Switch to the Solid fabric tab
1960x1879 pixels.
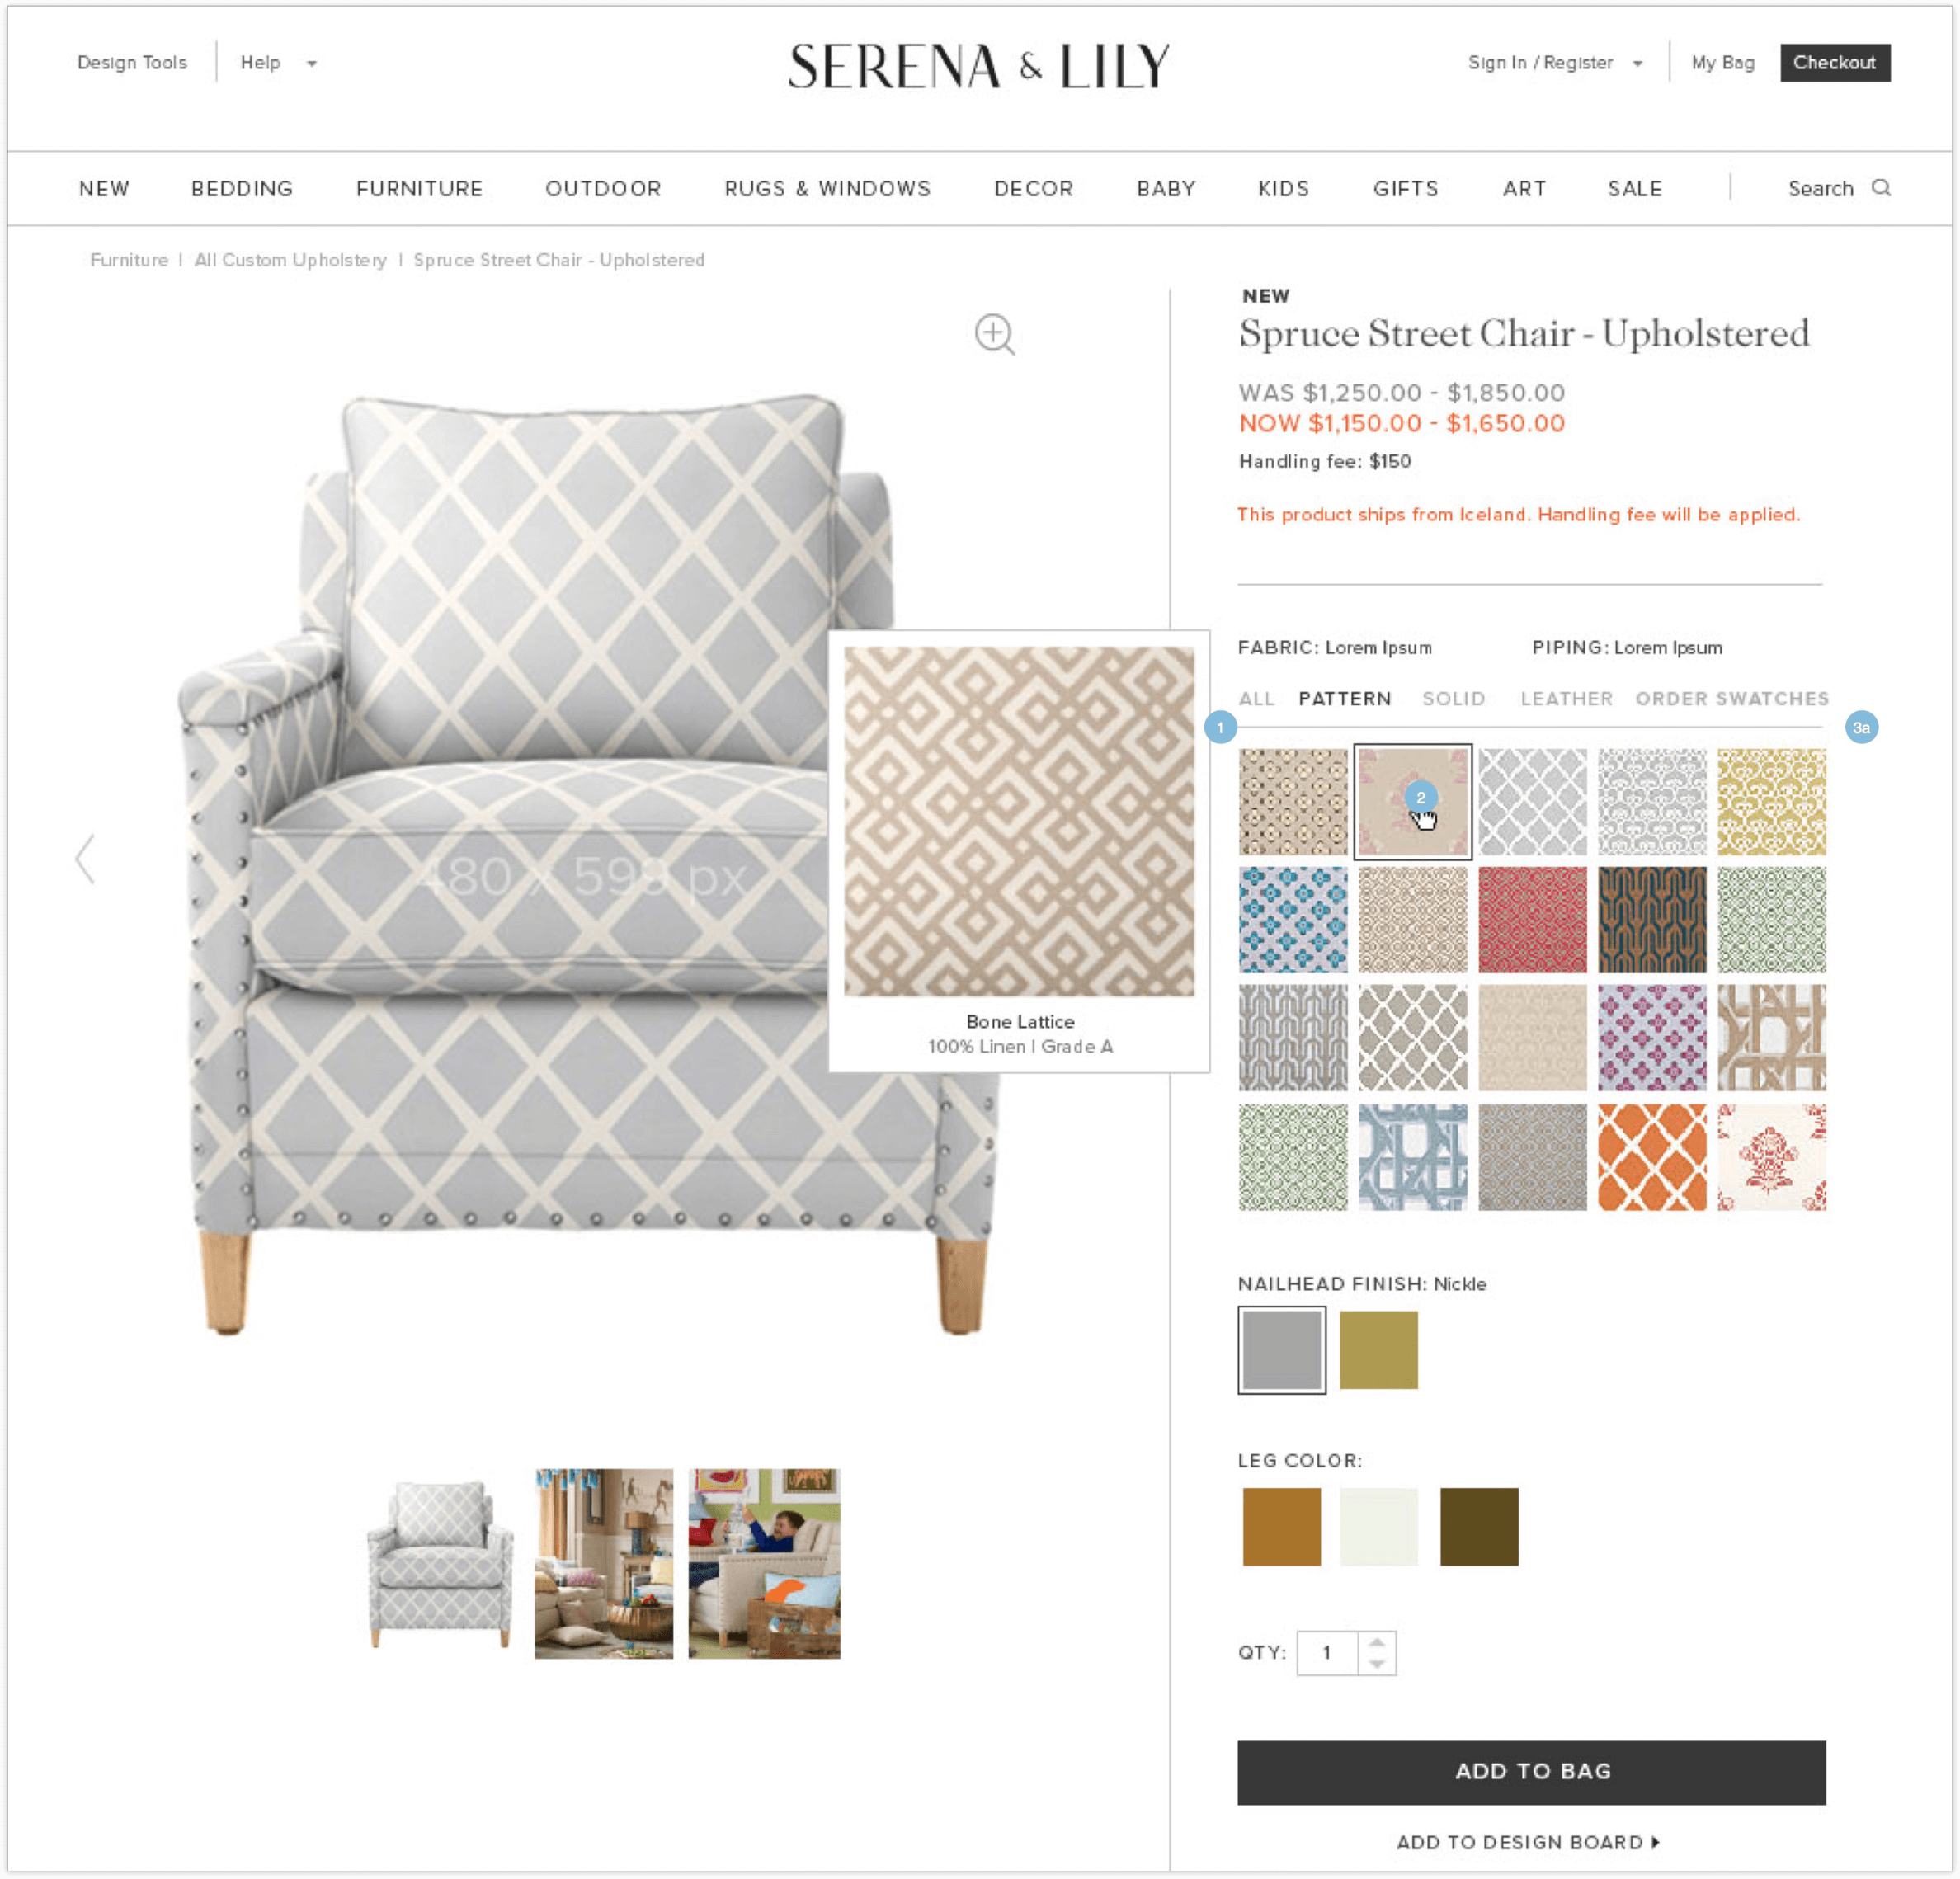tap(1453, 698)
